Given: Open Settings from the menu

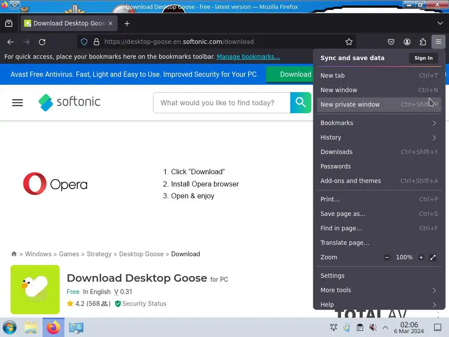Looking at the screenshot, I should click(379, 276).
